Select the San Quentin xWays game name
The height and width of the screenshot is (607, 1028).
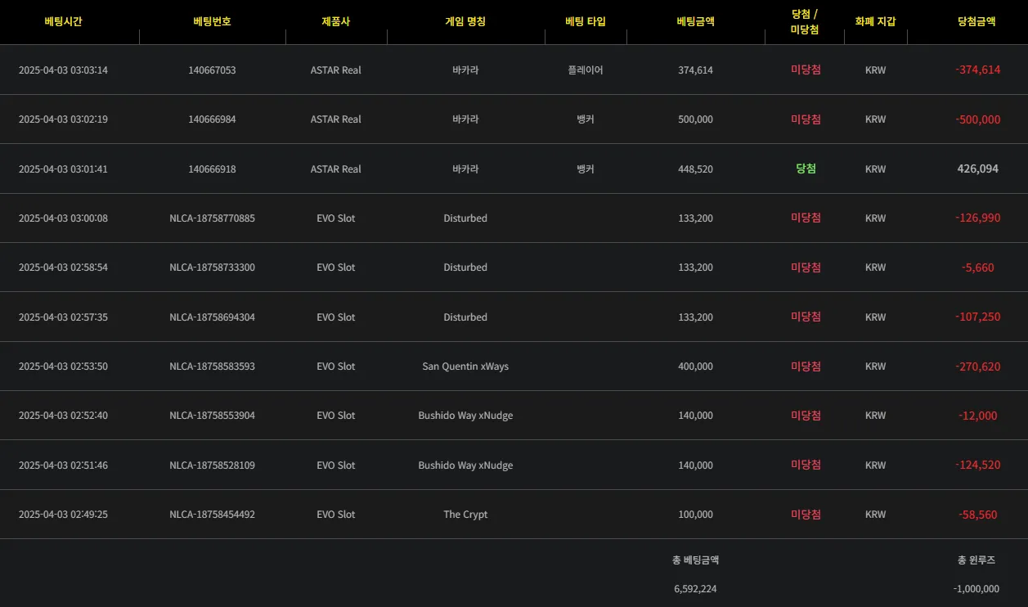(x=465, y=366)
